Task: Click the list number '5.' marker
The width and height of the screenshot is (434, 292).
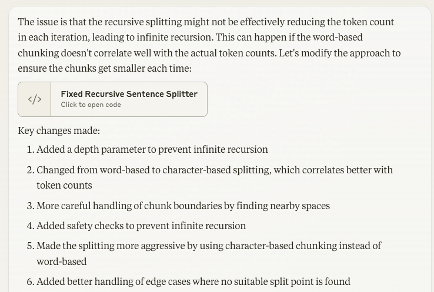Action: pos(31,246)
